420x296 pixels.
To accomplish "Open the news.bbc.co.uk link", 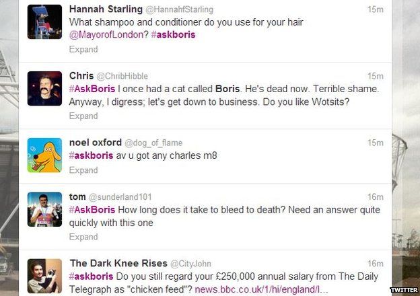I will [x=261, y=289].
